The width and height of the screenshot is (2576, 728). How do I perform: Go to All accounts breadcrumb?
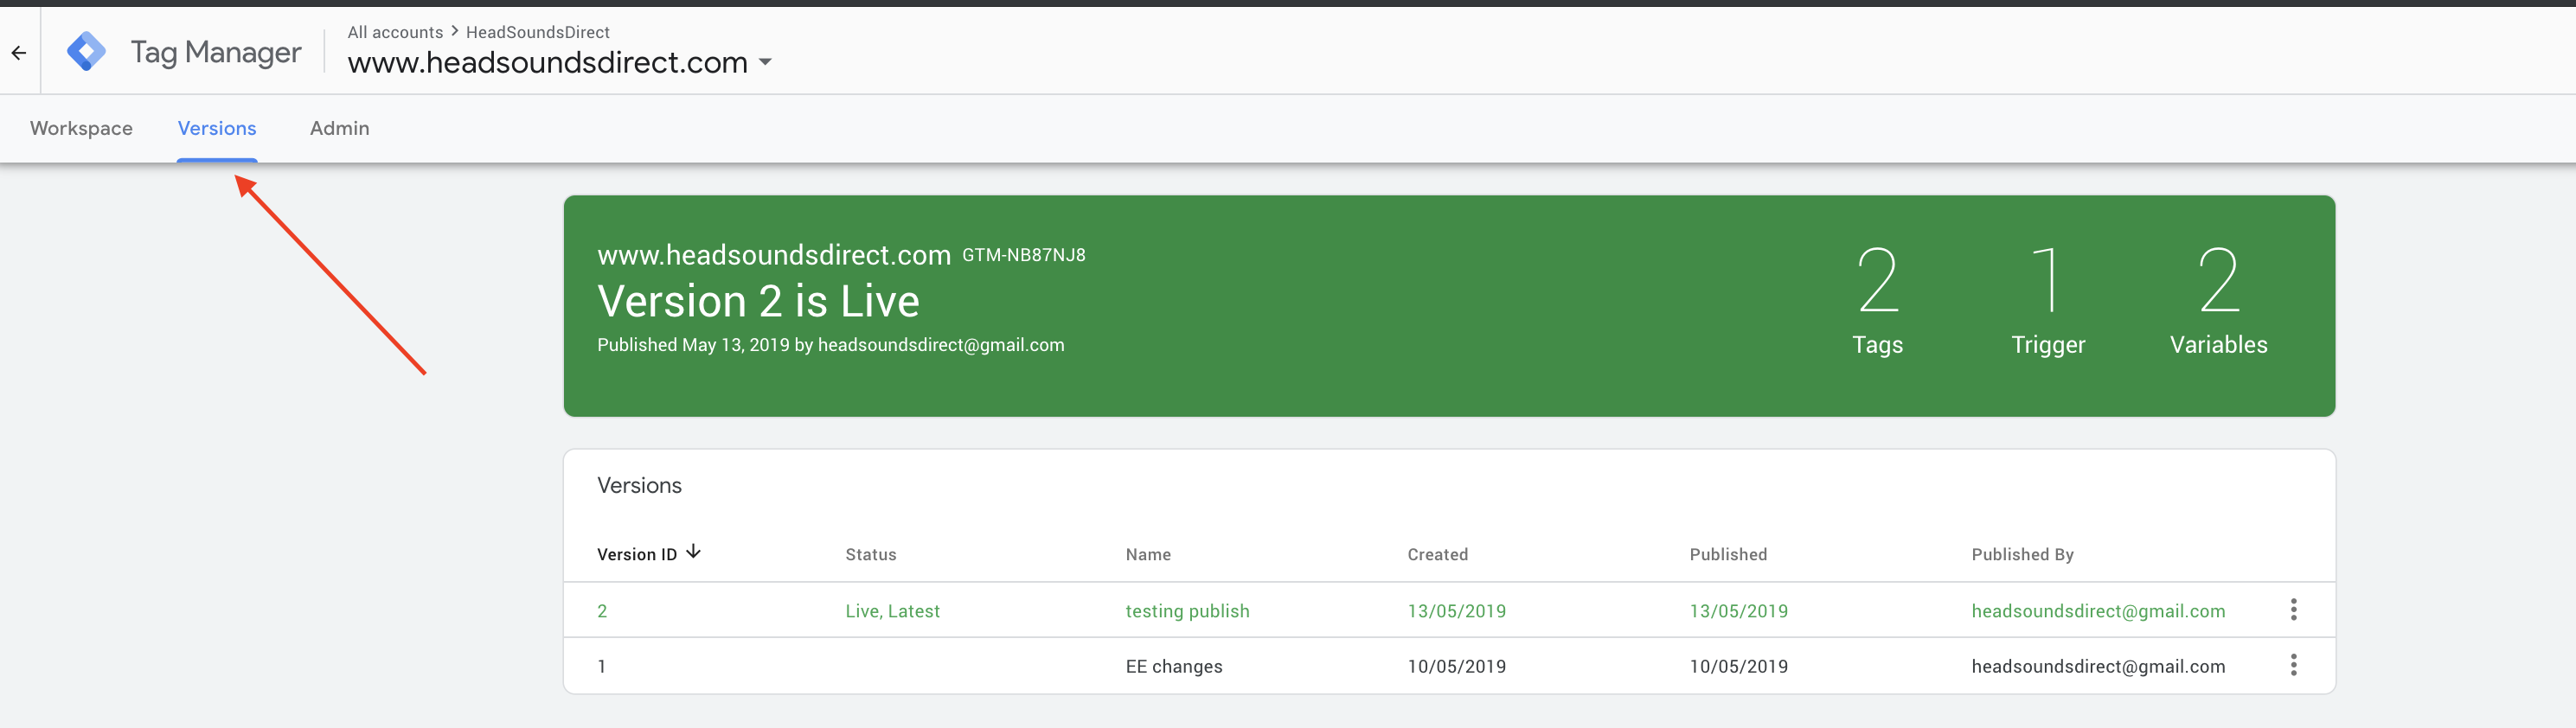[395, 32]
